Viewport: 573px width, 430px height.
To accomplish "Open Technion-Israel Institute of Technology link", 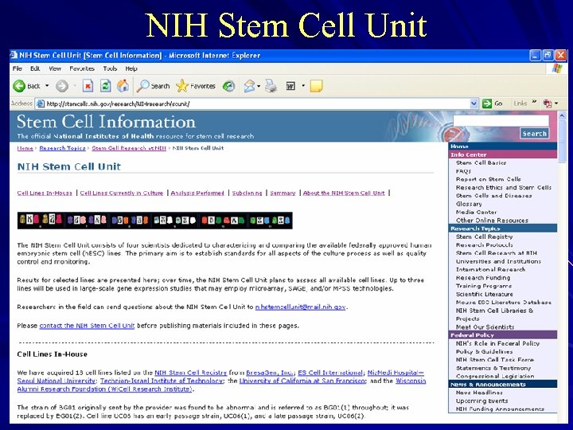I will pos(162,381).
